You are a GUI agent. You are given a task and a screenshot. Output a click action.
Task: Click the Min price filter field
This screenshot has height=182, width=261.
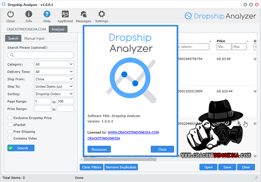point(224,47)
